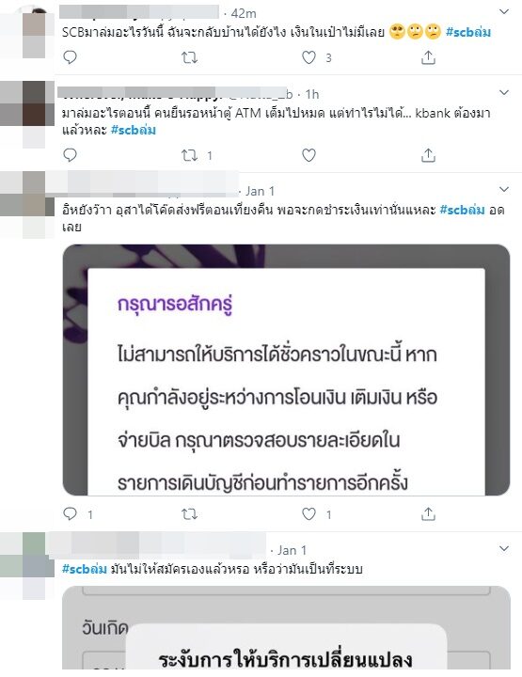Reply to the 1h ATM tweet
Image resolution: width=522 pixels, height=677 pixels.
70,154
